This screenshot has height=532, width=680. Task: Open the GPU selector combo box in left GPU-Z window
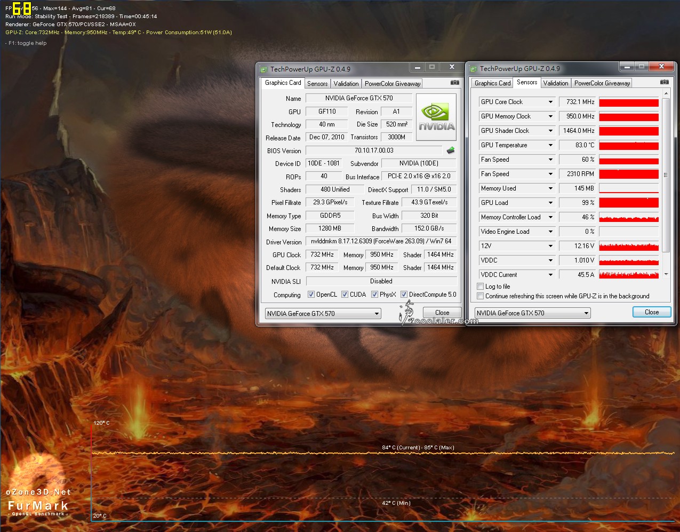coord(323,314)
